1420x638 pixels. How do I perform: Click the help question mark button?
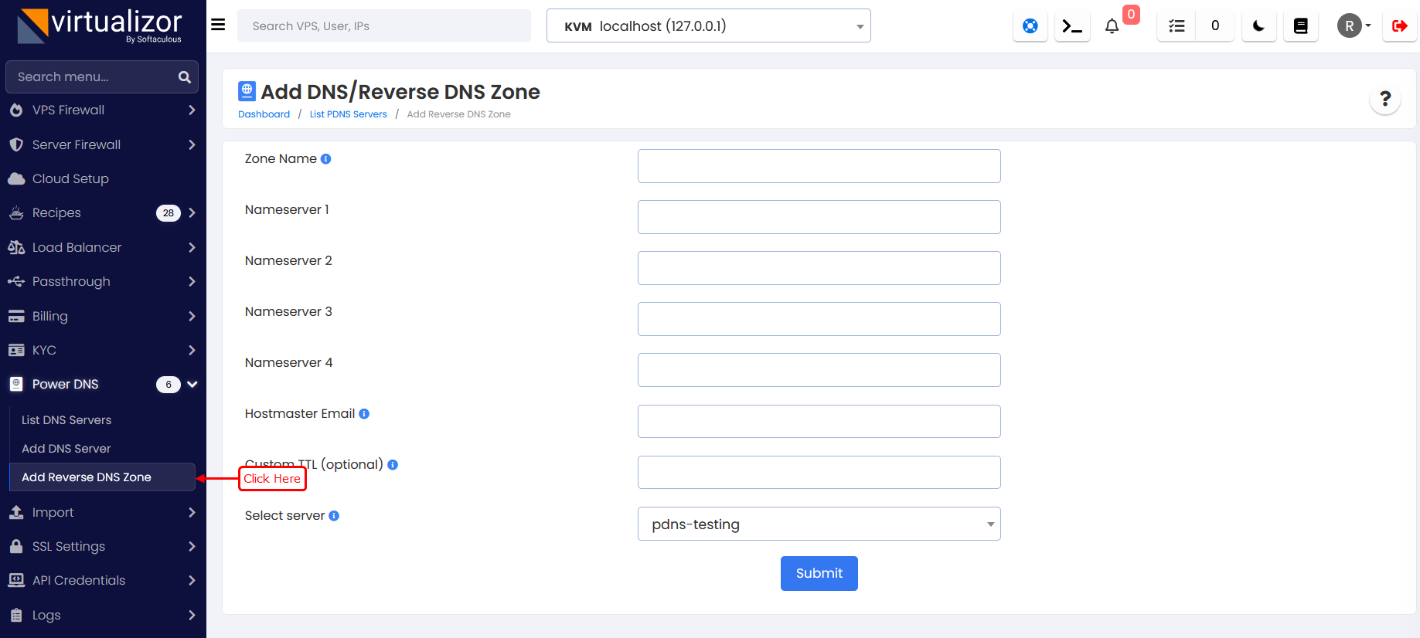[1384, 99]
